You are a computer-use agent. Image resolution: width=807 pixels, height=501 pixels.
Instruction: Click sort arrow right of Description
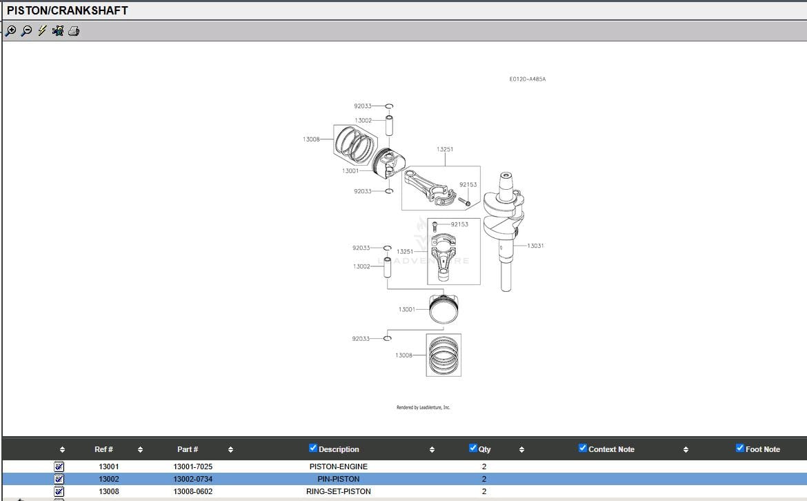pos(432,450)
